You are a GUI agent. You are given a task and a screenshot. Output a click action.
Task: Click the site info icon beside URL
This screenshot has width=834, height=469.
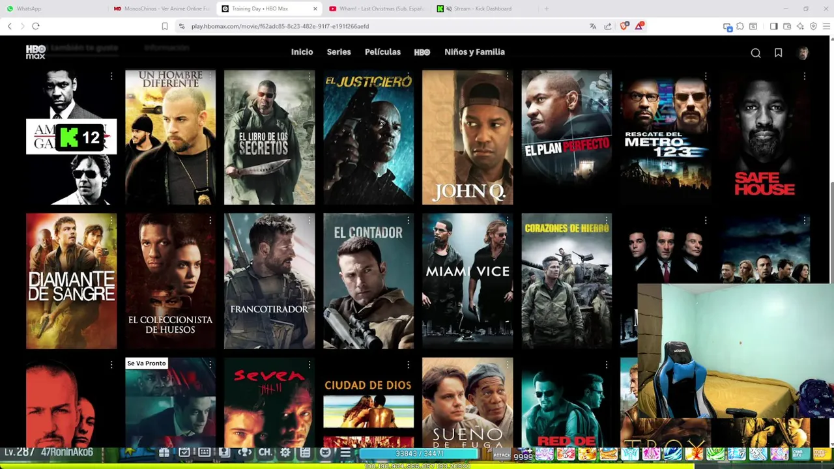(182, 26)
